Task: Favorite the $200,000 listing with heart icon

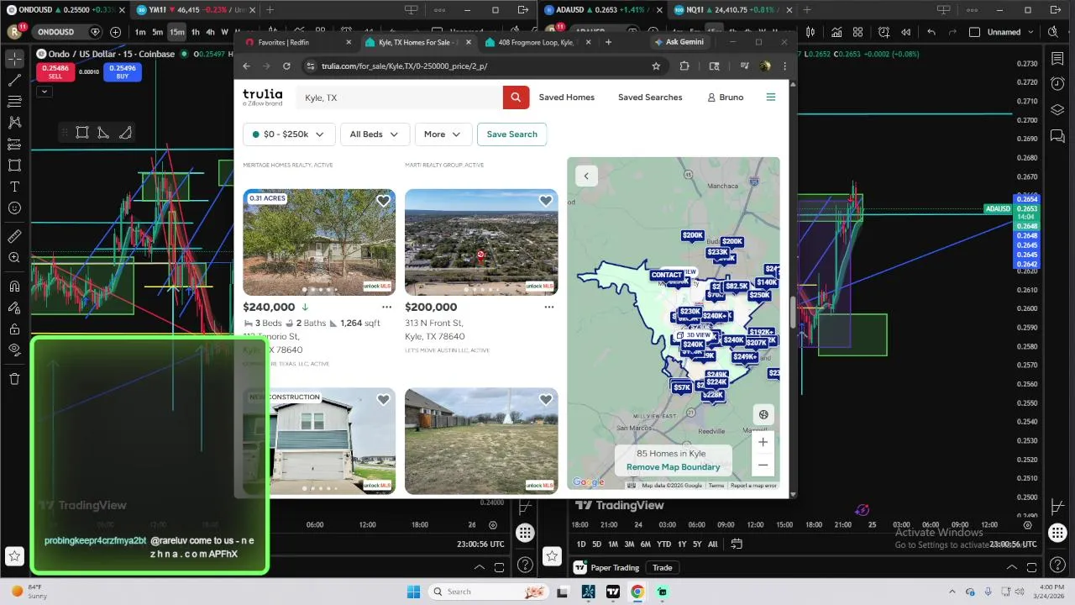Action: click(x=545, y=201)
